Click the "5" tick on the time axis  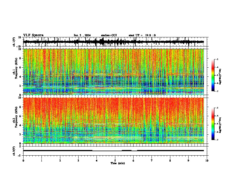[x=115, y=161]
